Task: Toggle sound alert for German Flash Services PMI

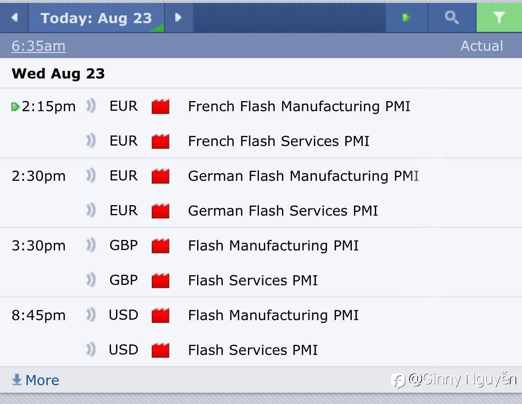Action: pos(91,210)
